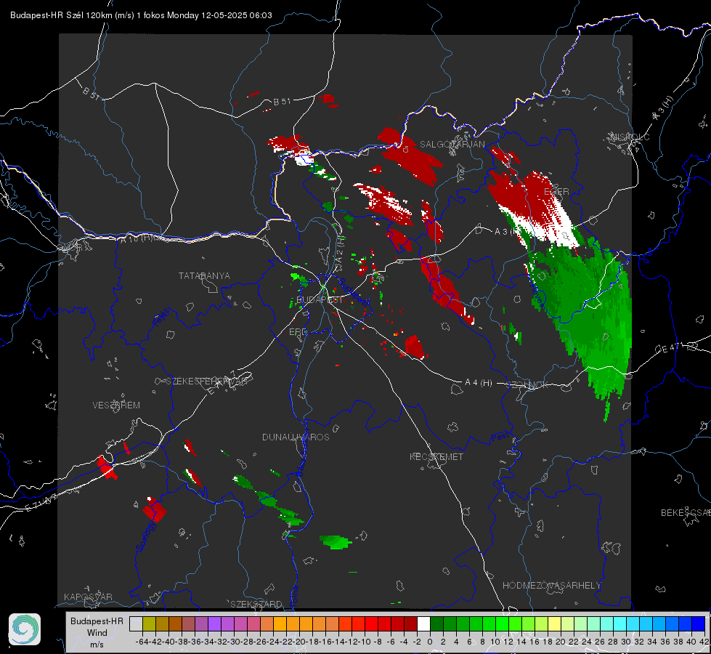The width and height of the screenshot is (711, 654).
Task: Select the SZEKSZARD city label
Action: (x=256, y=604)
